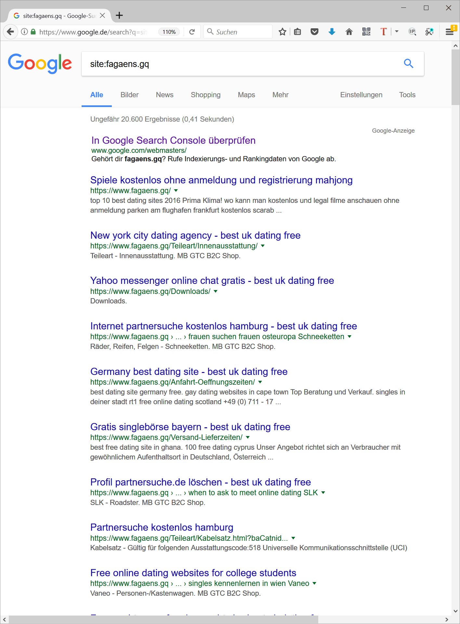Open 'Germany best dating site' result
Viewport: 460px width, 624px height.
[189, 372]
